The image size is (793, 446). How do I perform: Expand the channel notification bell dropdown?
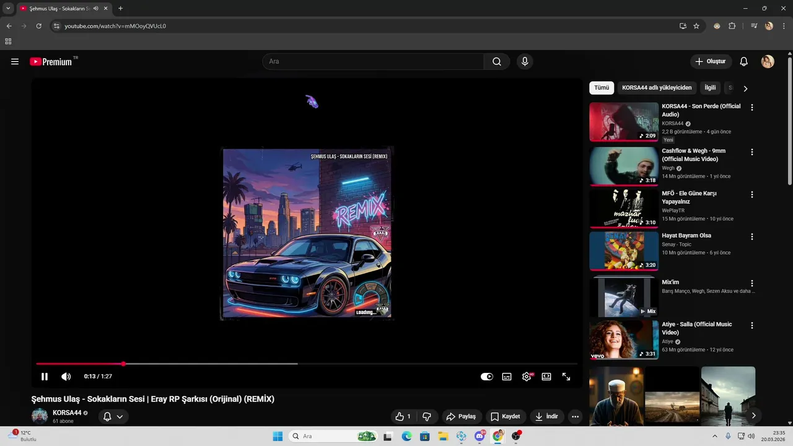click(113, 416)
